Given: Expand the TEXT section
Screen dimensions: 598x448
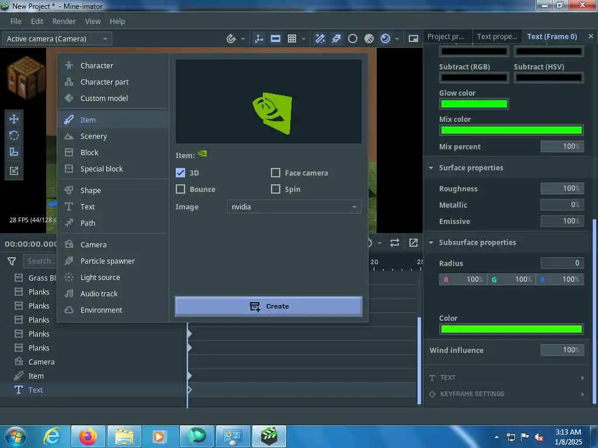Looking at the screenshot, I should [x=507, y=377].
